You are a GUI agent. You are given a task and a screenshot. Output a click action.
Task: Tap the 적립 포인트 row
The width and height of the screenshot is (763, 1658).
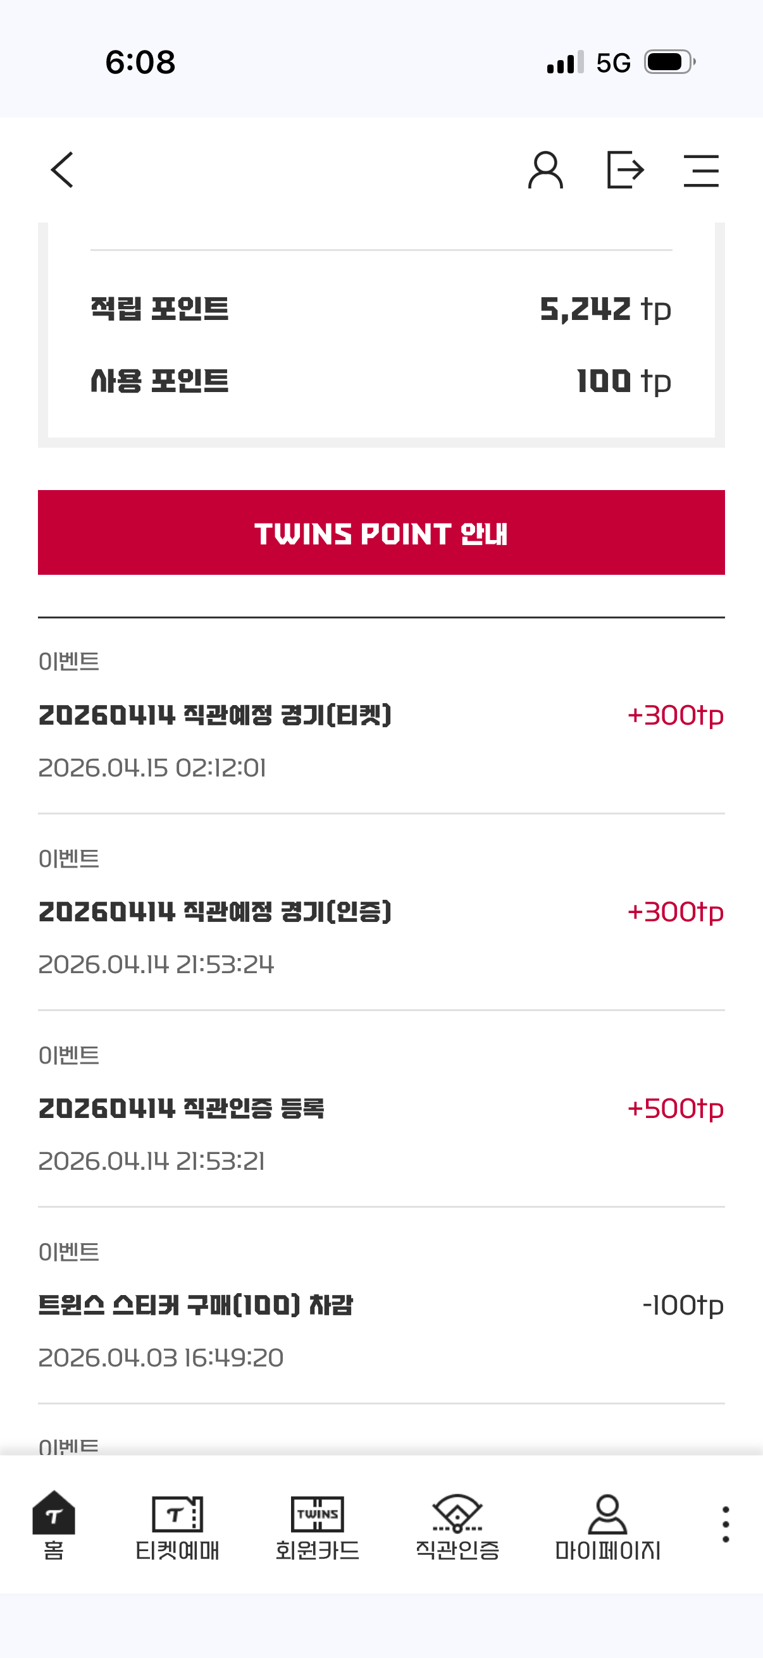381,309
